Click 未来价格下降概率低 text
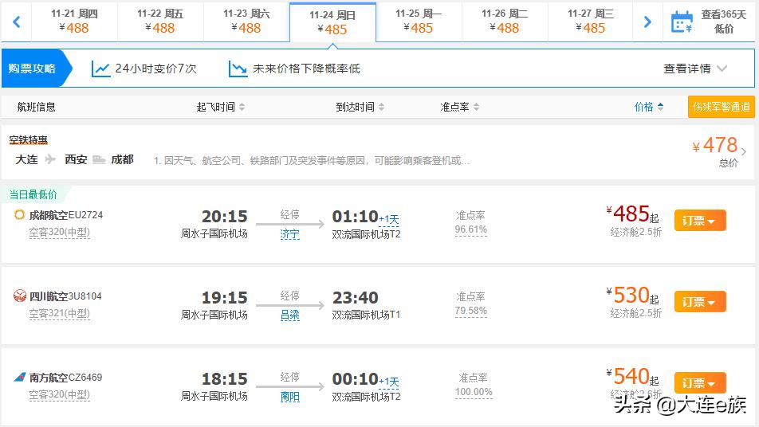759x427 pixels. pyautogui.click(x=306, y=69)
